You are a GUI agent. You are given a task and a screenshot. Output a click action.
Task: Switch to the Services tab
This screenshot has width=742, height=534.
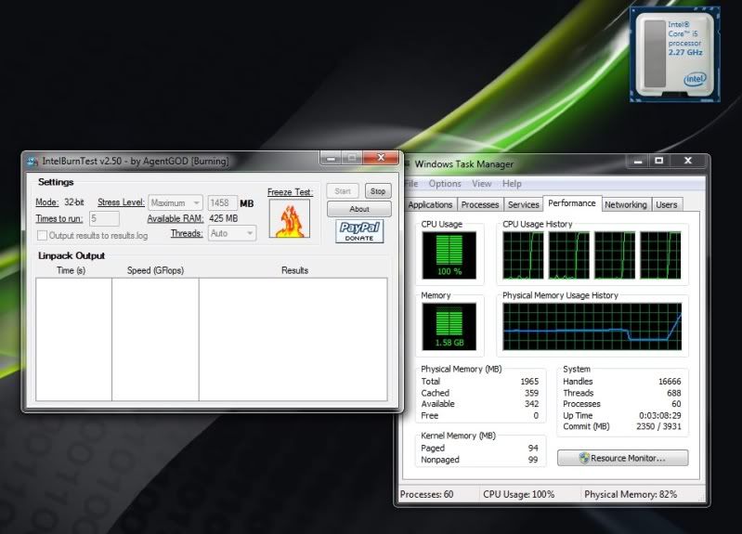pos(524,204)
